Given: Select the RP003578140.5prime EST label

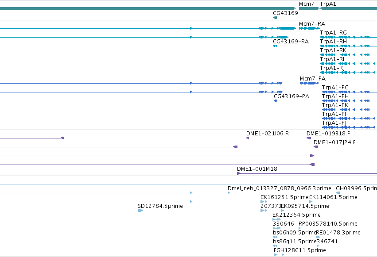Looking at the screenshot, I should 328,224.
